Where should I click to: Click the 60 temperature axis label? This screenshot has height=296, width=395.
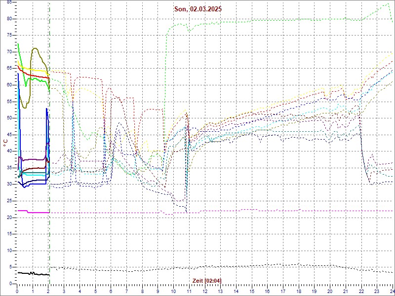click(9, 85)
